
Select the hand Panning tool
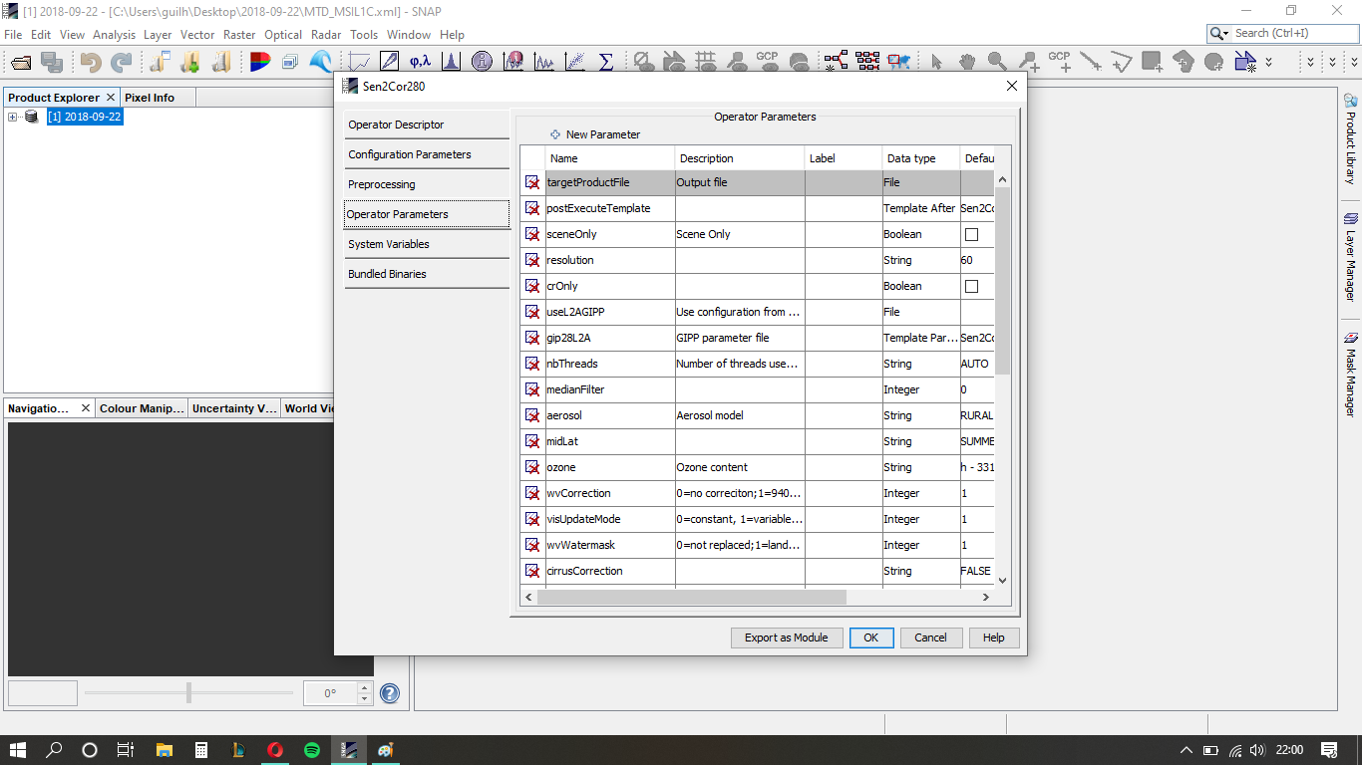pyautogui.click(x=967, y=62)
